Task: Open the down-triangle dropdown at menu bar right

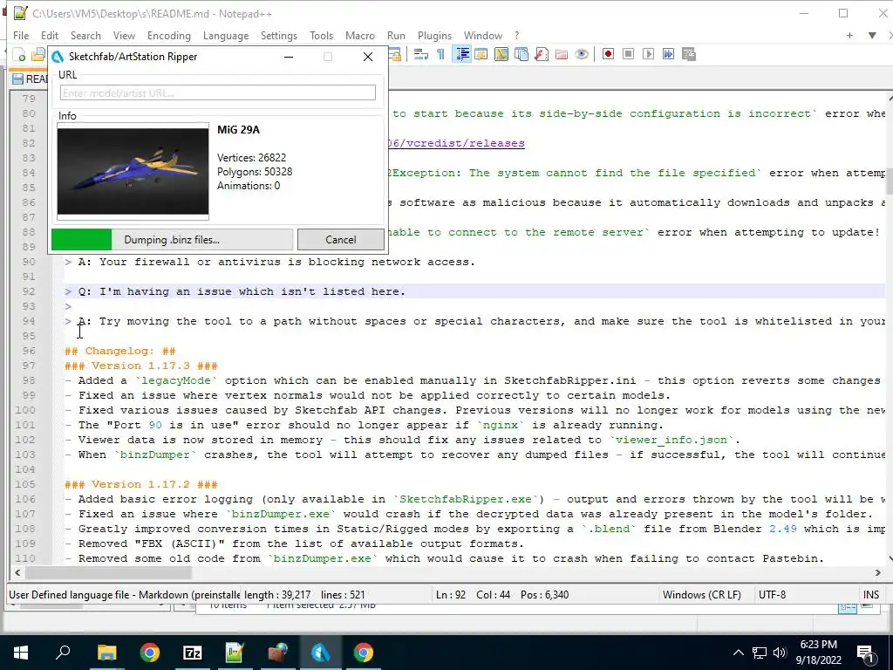Action: [872, 35]
